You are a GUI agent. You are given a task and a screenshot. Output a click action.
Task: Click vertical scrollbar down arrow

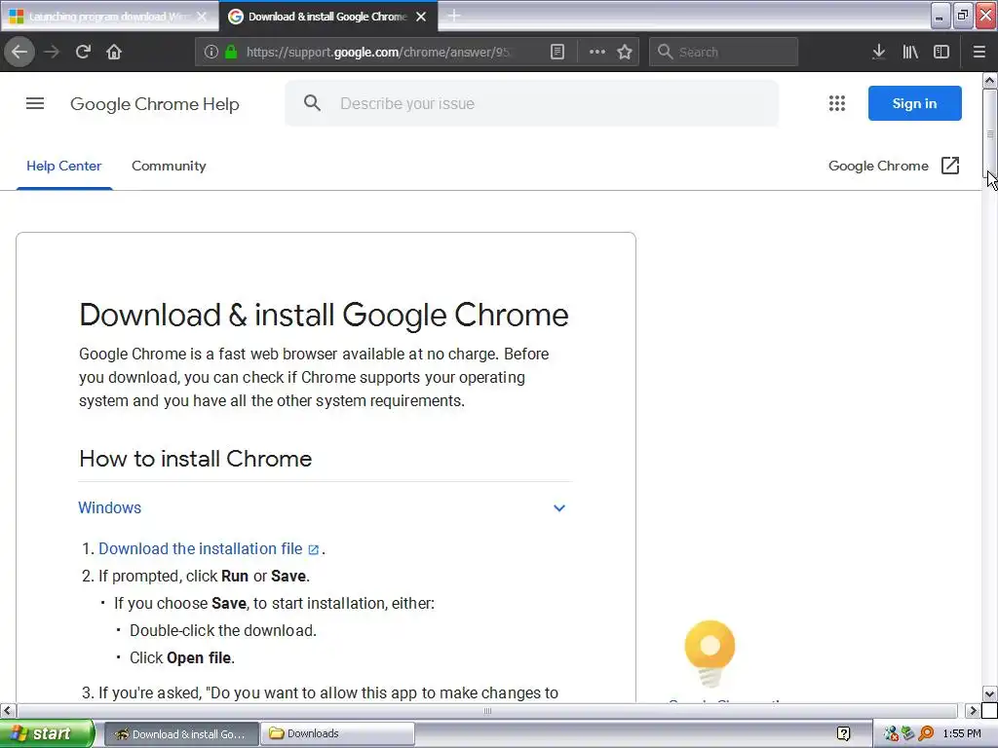989,693
